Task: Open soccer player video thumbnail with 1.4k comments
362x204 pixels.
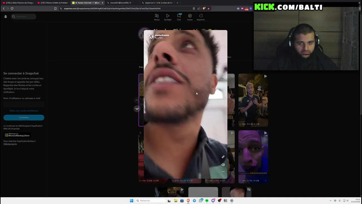Action: [253, 100]
